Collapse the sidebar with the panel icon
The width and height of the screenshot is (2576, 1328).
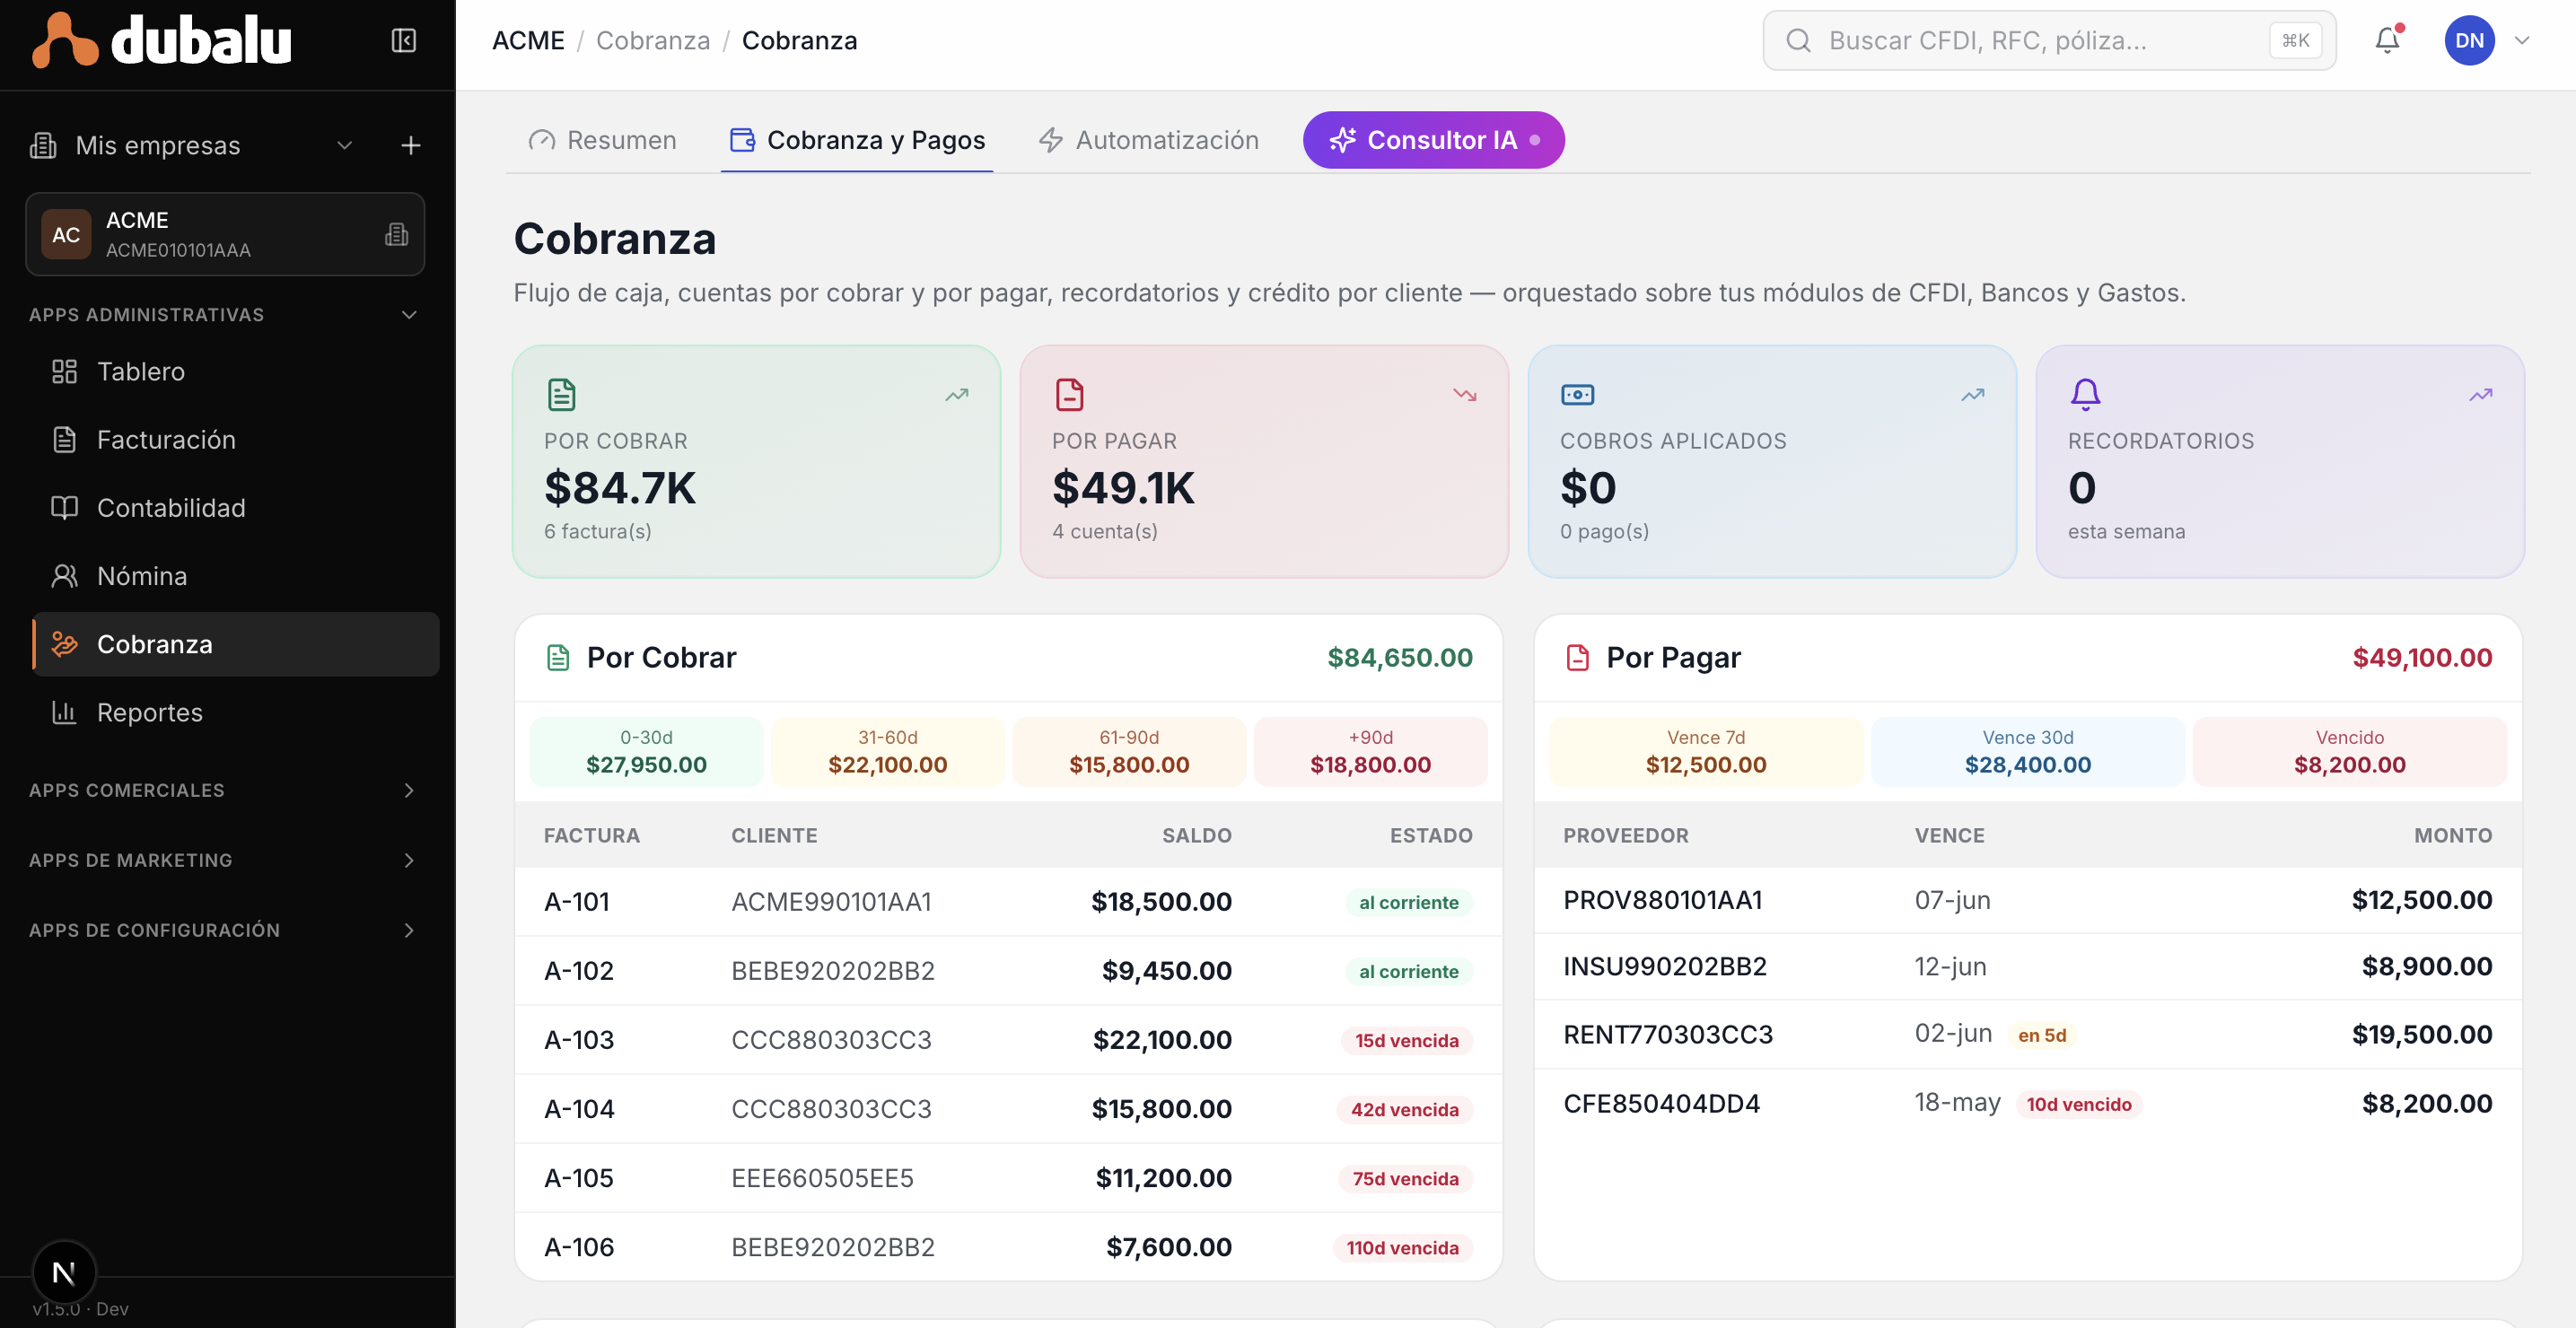[x=403, y=40]
